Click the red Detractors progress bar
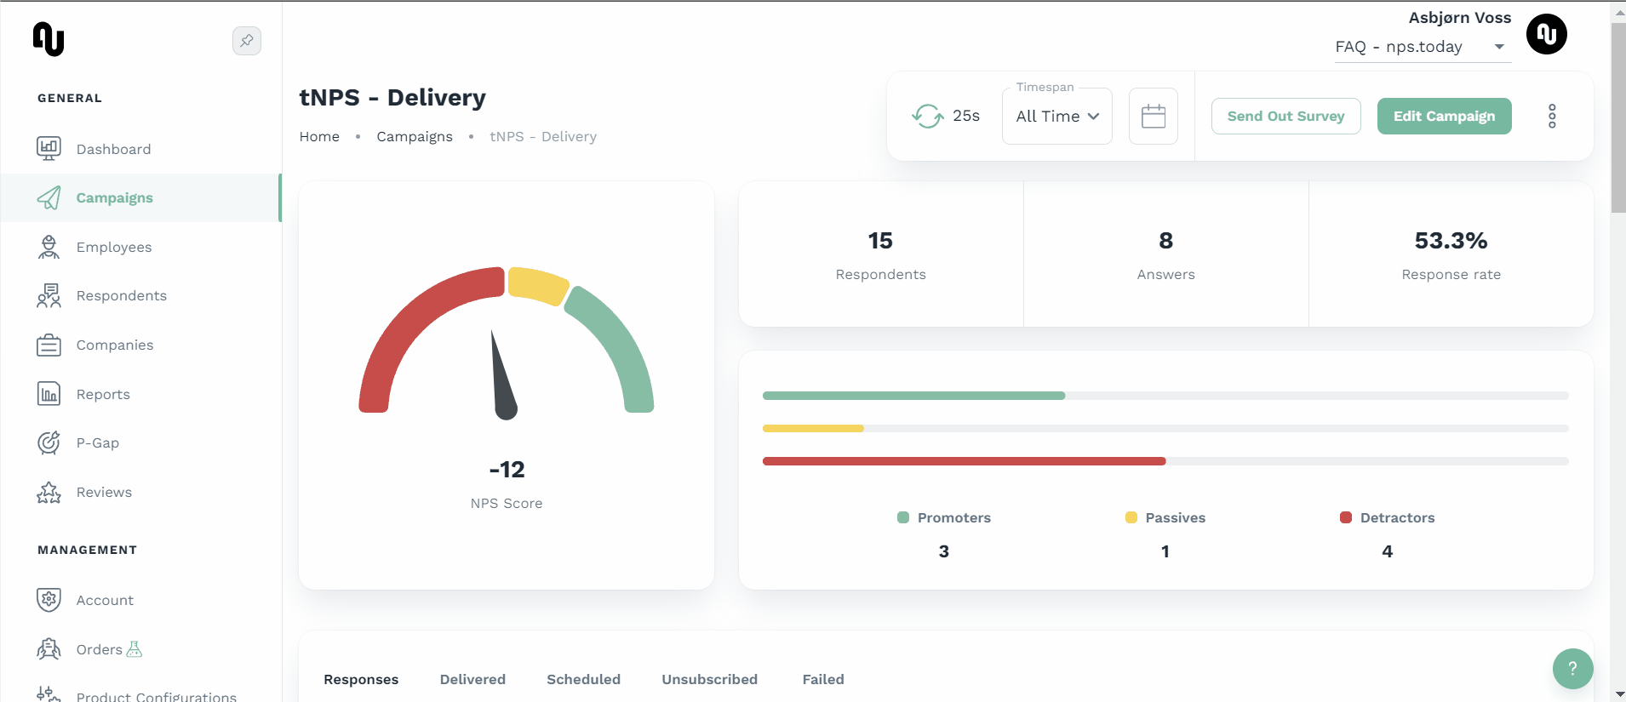 [x=964, y=461]
